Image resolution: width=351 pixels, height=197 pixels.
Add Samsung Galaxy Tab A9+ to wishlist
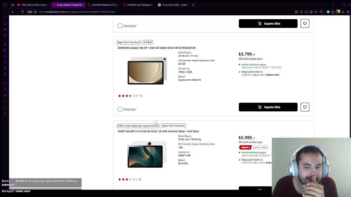305,107
